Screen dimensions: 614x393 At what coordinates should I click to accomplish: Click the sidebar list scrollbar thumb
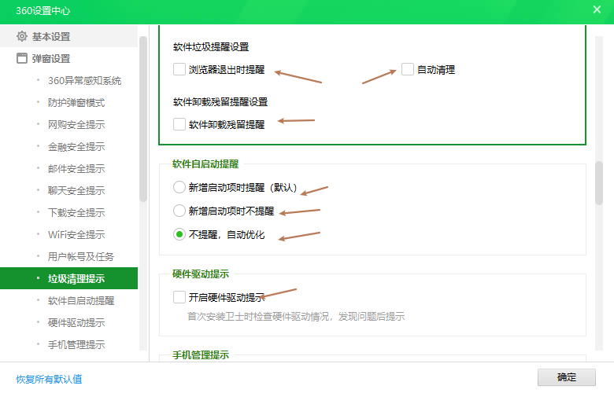pyautogui.click(x=143, y=119)
